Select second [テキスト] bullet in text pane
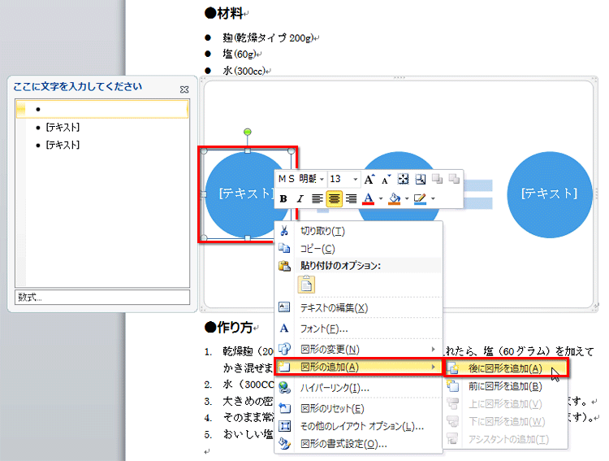This screenshot has width=609, height=461. click(x=63, y=127)
